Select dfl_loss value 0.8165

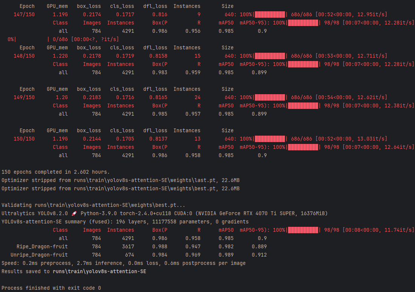[158, 97]
